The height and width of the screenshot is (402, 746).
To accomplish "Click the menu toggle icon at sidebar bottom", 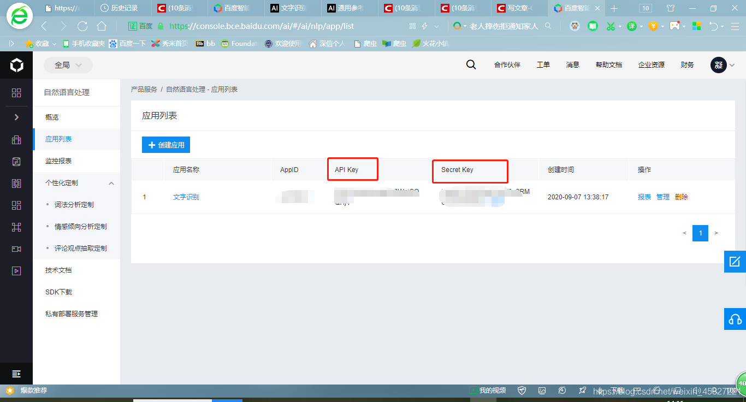I will [16, 374].
